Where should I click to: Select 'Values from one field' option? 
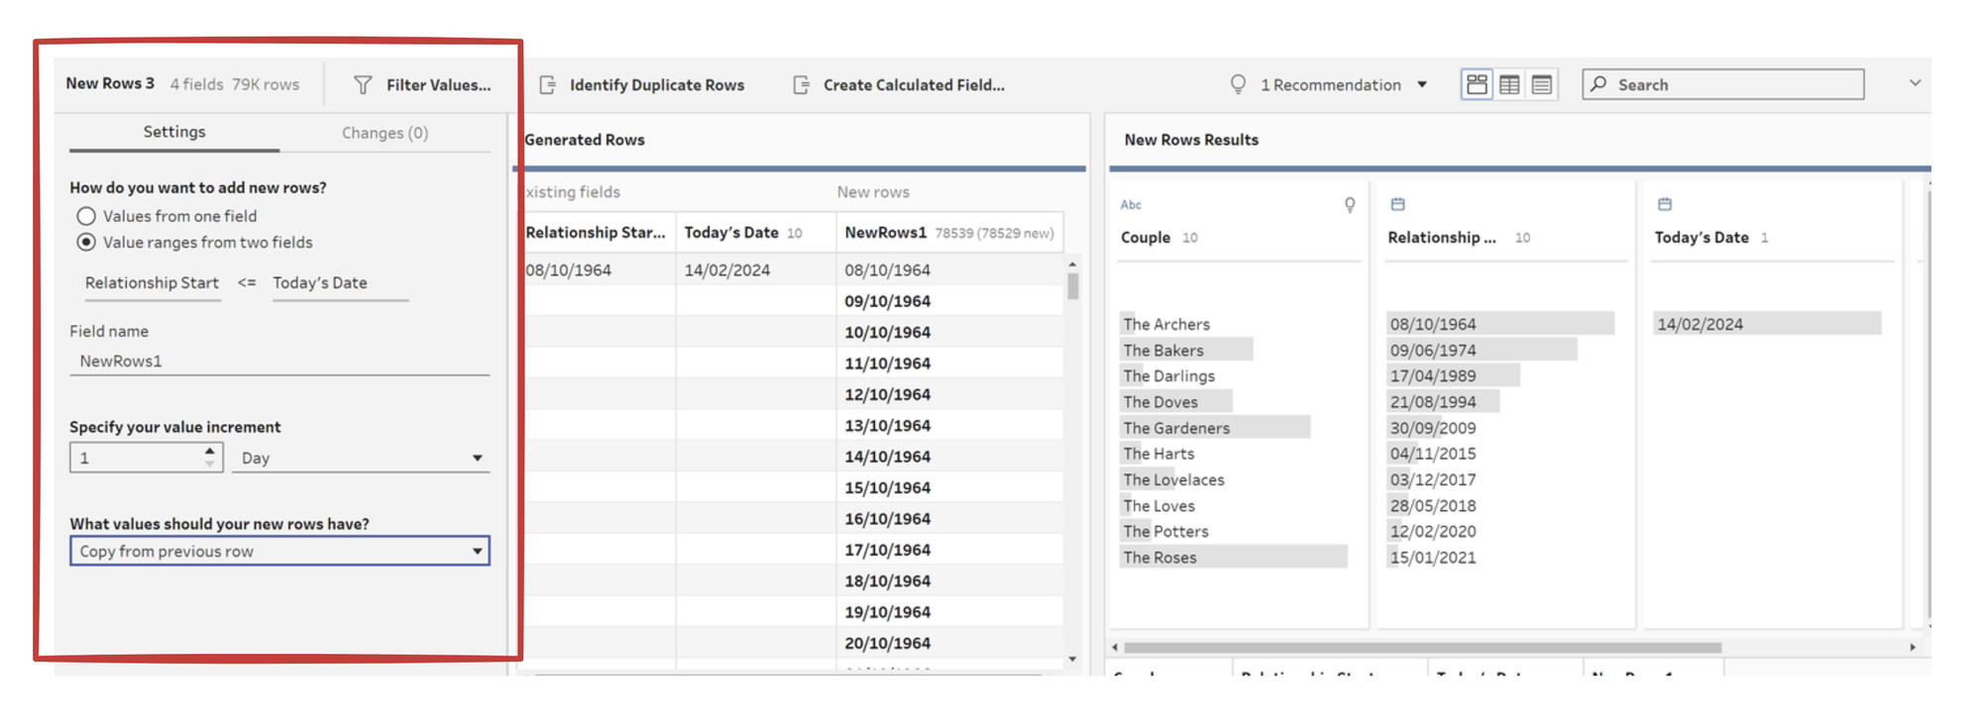tap(87, 216)
